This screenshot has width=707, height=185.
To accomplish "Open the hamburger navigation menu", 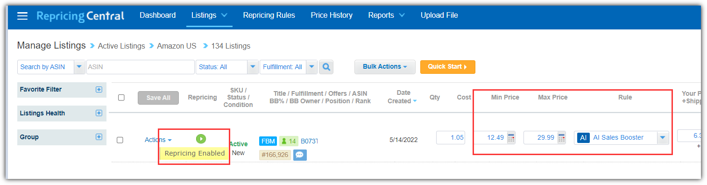I will coord(22,16).
